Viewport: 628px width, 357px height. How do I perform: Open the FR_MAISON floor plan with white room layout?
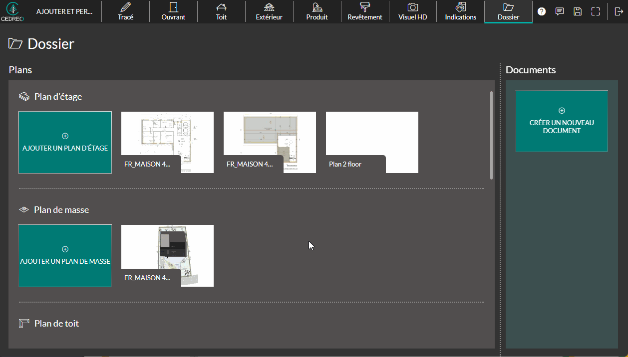pos(167,142)
